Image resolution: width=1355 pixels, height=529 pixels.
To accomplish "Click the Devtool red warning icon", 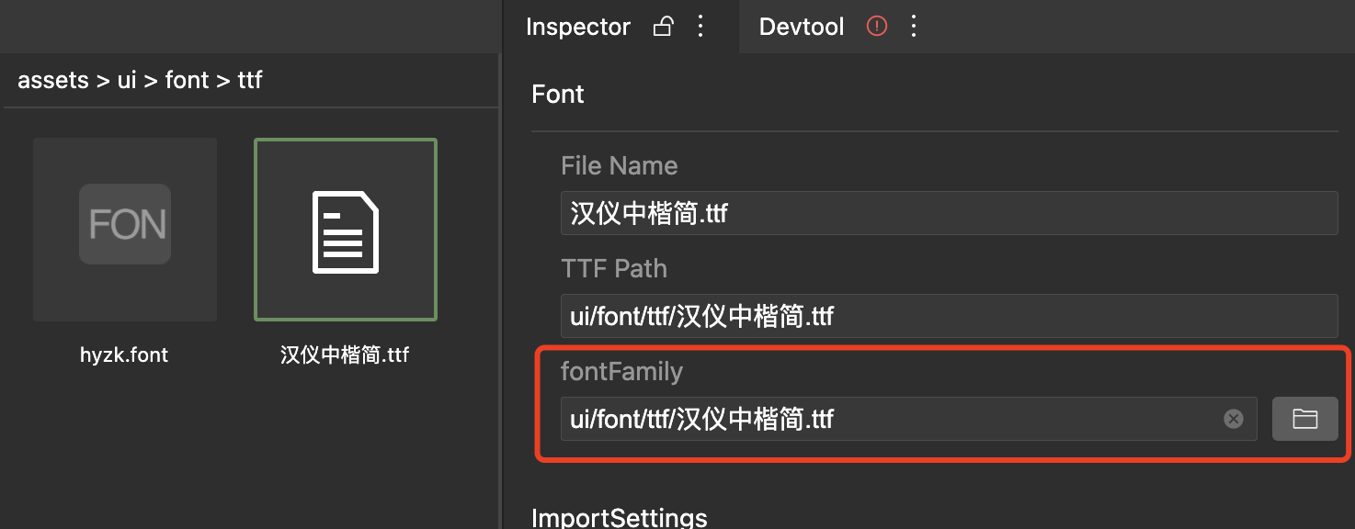I will pyautogui.click(x=877, y=27).
